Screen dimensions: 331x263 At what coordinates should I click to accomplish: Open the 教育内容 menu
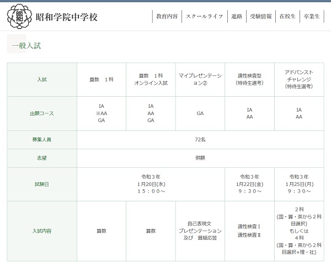coord(167,17)
